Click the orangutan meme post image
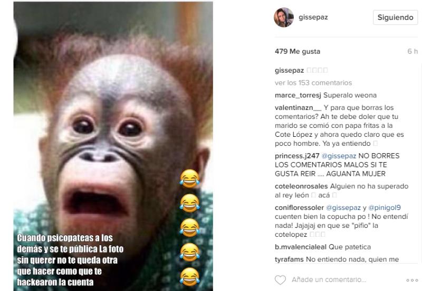This screenshot has height=291, width=422. point(113,146)
